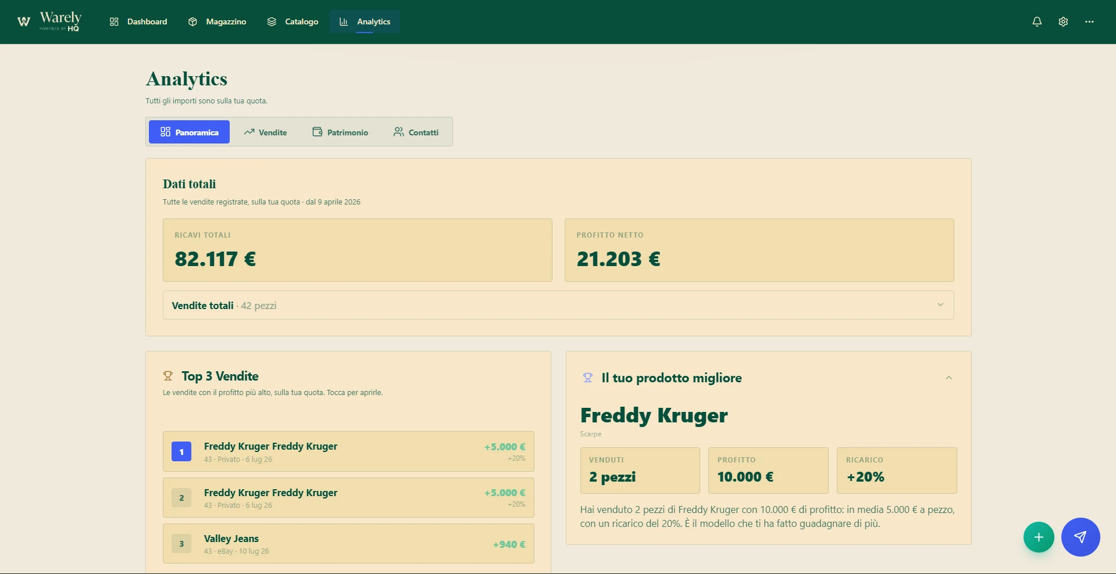1116x574 pixels.
Task: Click the Warely logo in header
Action: click(x=49, y=21)
